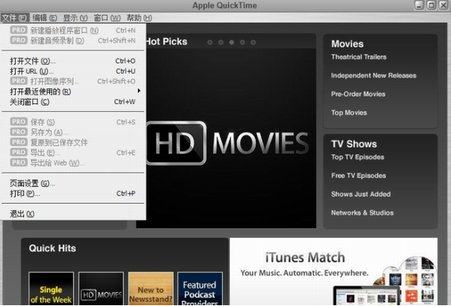
Task: Open Single of the Week thumbnail
Action: 52,289
